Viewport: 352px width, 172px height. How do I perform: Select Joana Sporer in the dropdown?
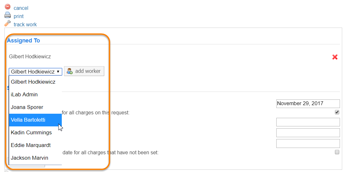pos(27,107)
